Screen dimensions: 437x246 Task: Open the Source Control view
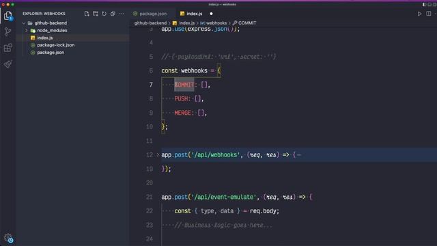click(8, 31)
